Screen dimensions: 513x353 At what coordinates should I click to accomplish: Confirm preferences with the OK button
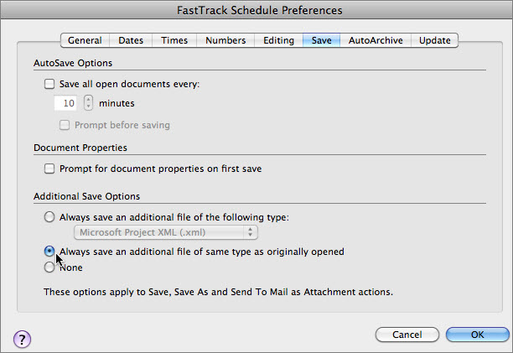pos(477,335)
